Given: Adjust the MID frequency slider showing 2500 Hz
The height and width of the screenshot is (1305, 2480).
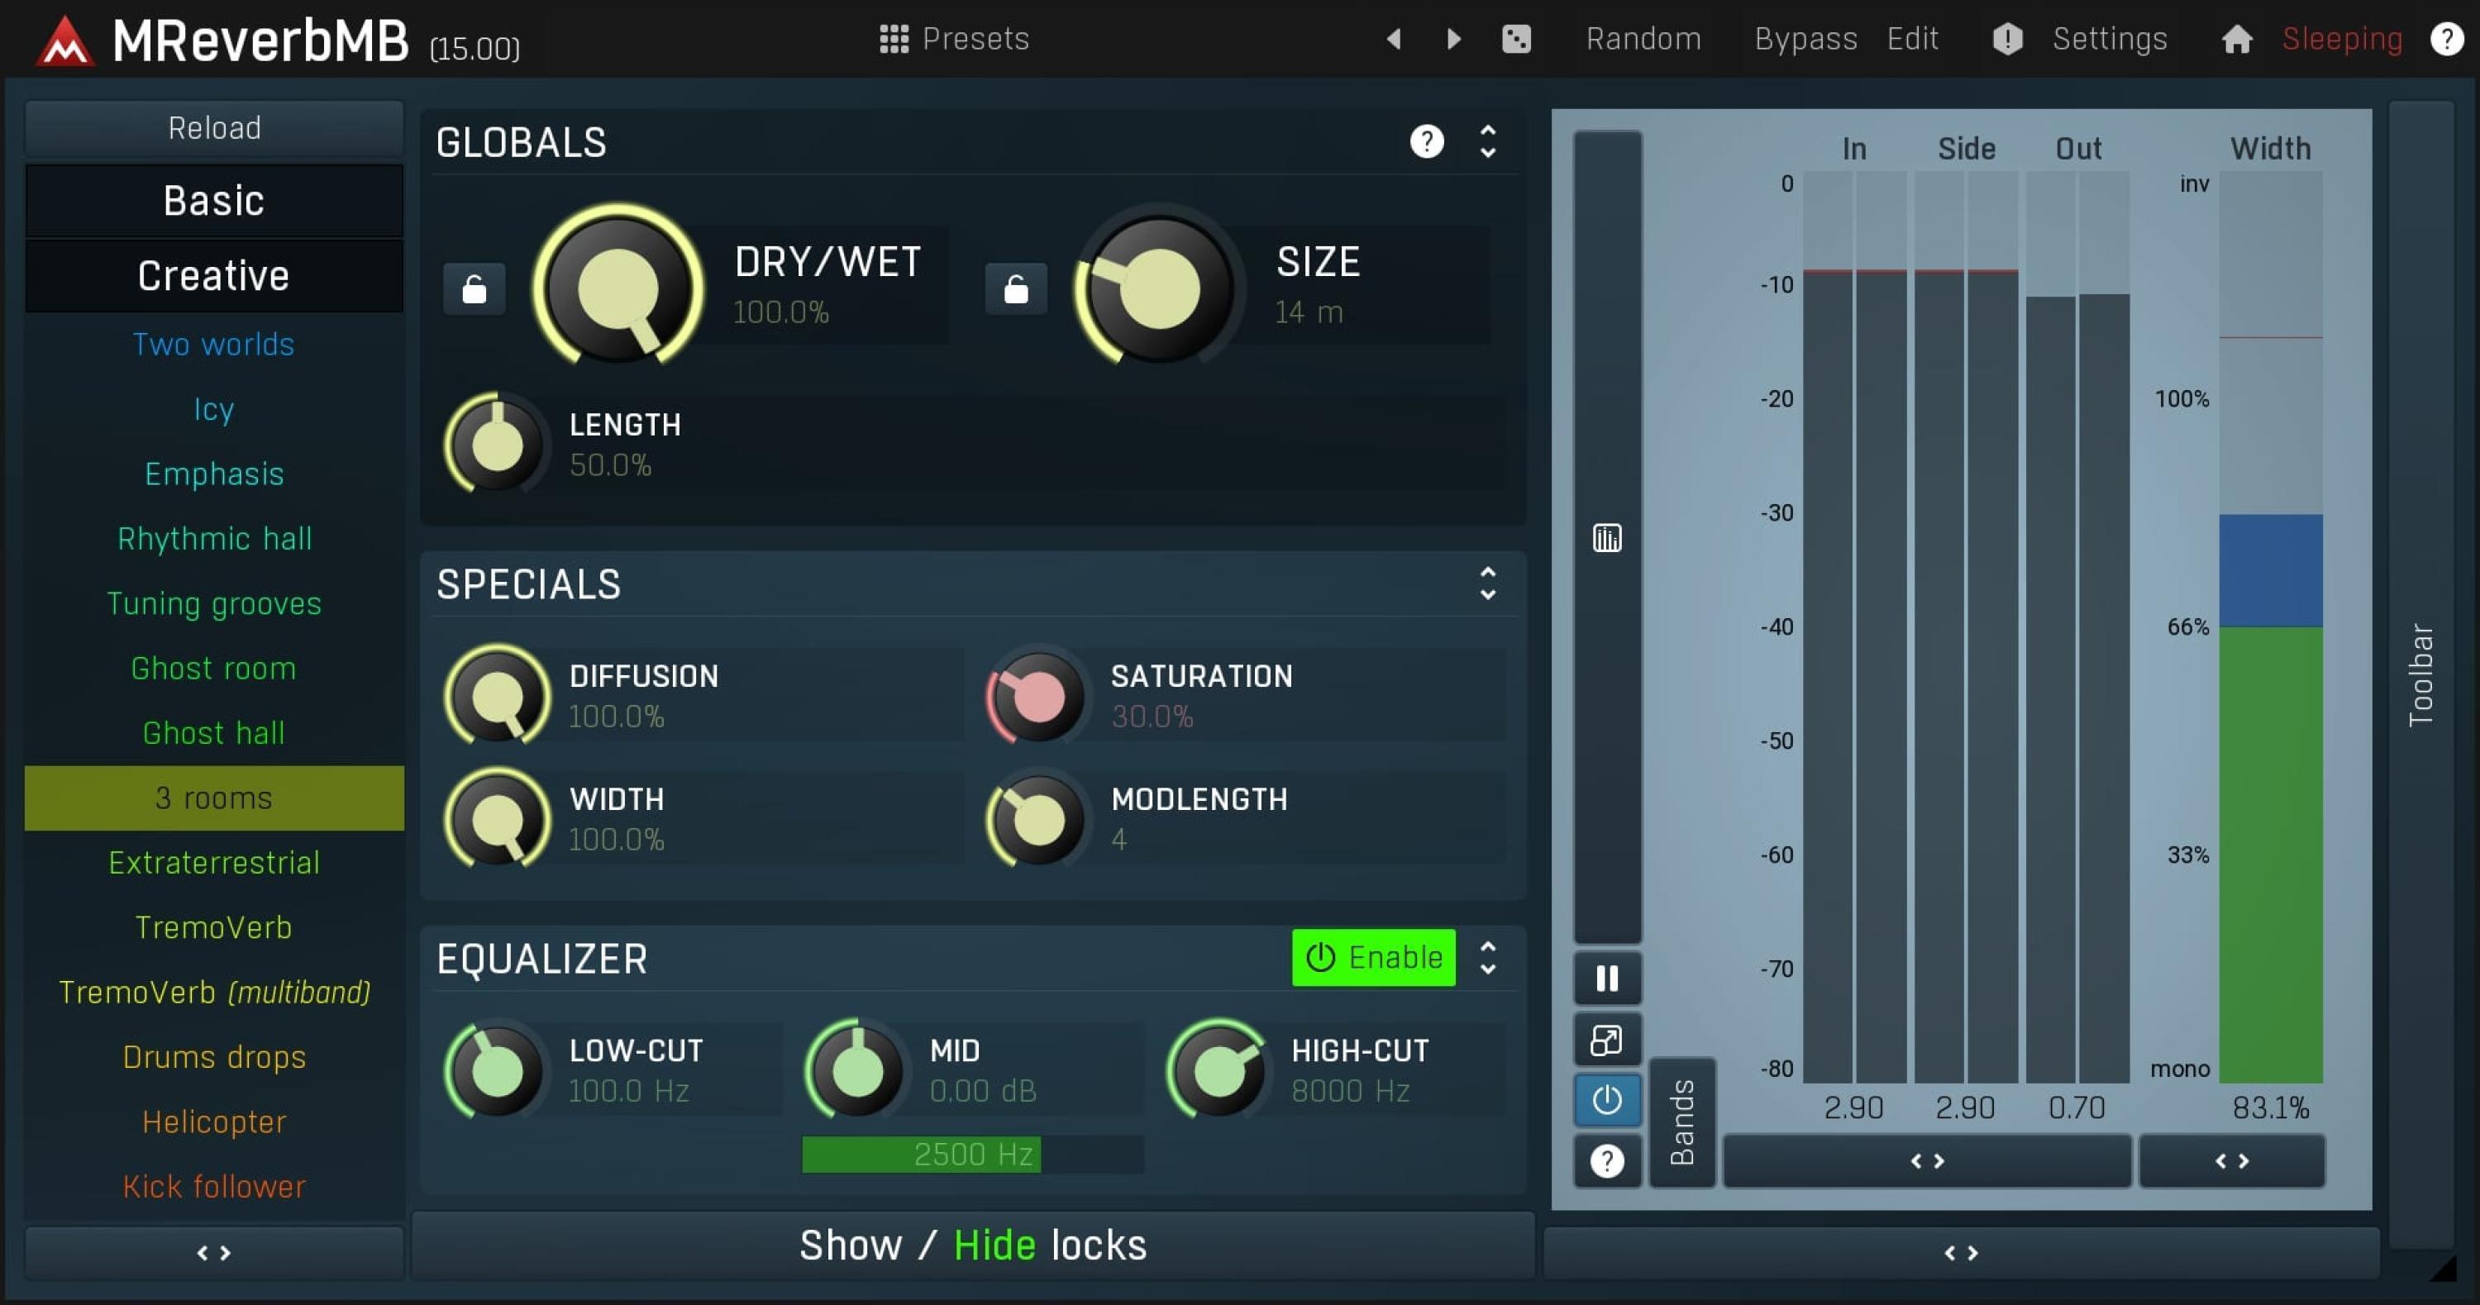Looking at the screenshot, I should [x=971, y=1154].
